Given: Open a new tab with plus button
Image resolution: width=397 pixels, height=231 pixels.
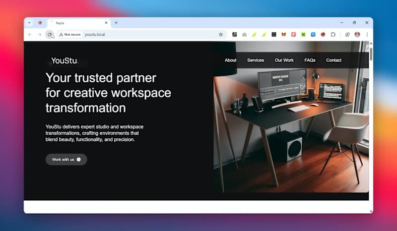Looking at the screenshot, I should pos(116,23).
